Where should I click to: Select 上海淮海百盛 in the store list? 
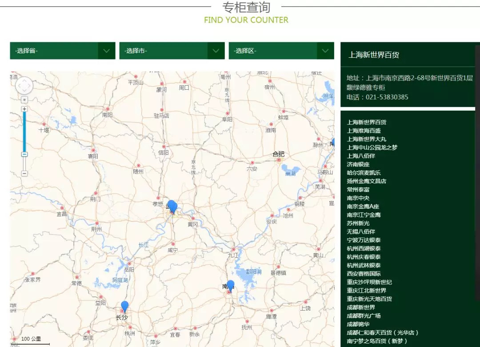tap(364, 131)
